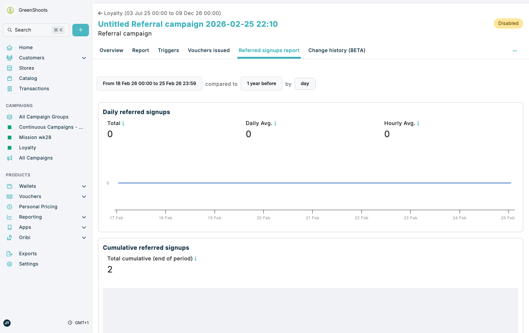Open the Change history (BETA) tab
Viewport: 529px width, 333px height.
tap(337, 50)
